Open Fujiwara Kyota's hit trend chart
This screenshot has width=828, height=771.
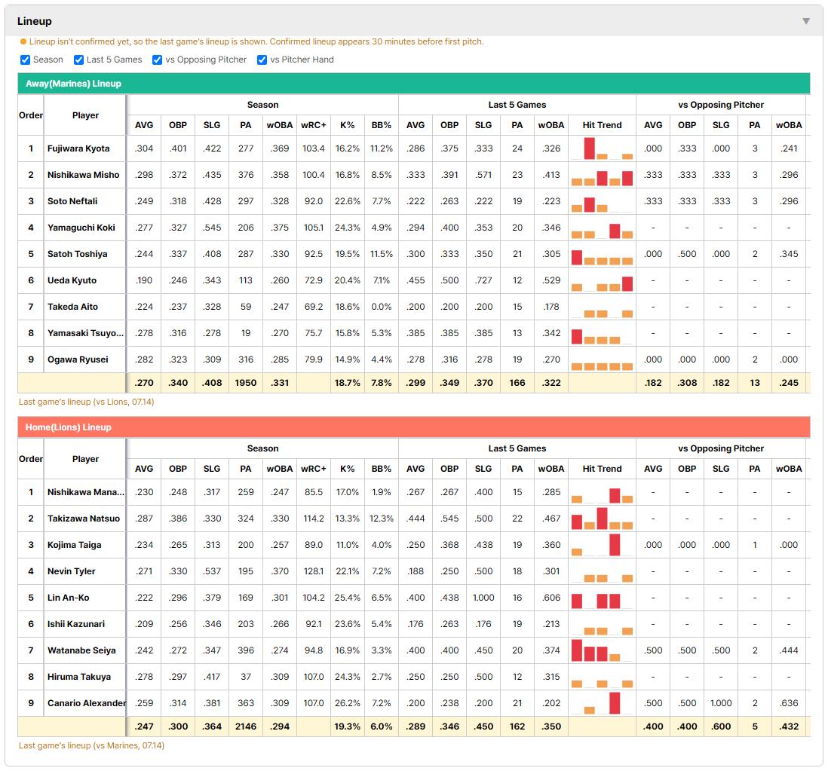point(602,148)
